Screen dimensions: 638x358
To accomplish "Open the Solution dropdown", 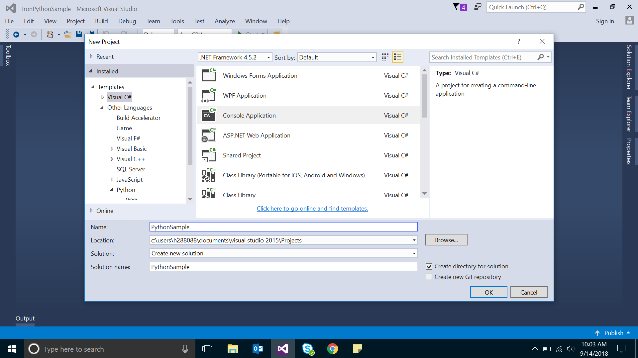I will pyautogui.click(x=414, y=253).
